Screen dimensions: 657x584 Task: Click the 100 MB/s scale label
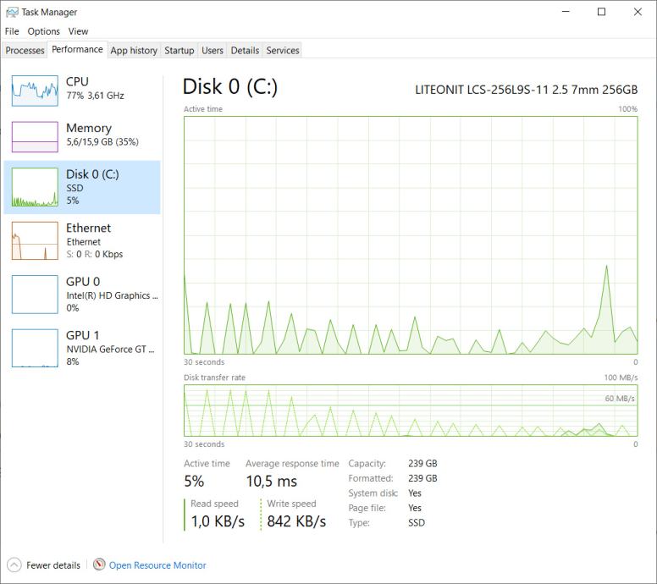pyautogui.click(x=621, y=377)
